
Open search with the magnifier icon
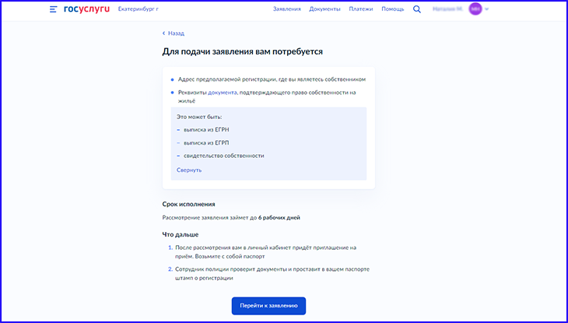coord(417,9)
